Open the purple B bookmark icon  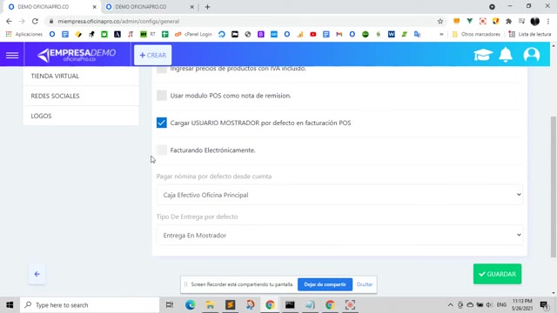(x=261, y=35)
